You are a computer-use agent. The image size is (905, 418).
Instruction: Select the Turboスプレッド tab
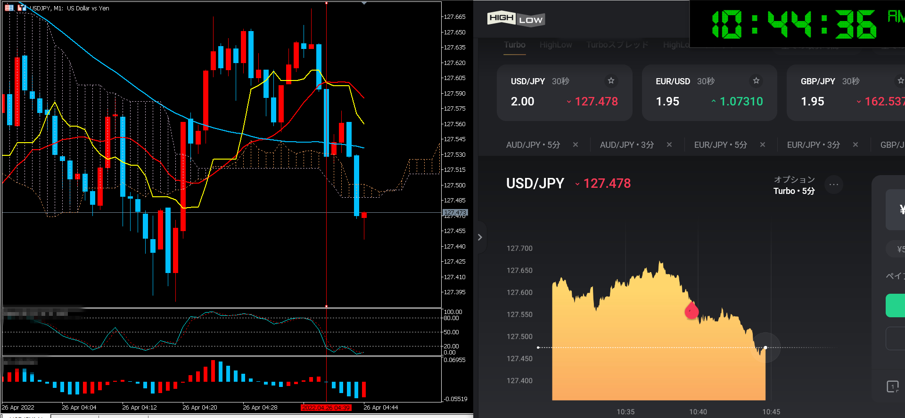click(x=617, y=45)
